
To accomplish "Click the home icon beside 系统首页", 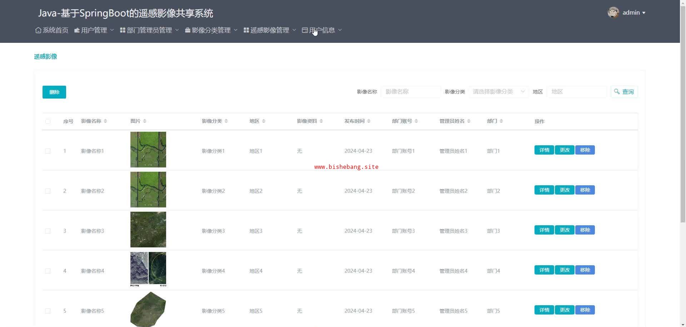I will pyautogui.click(x=38, y=30).
